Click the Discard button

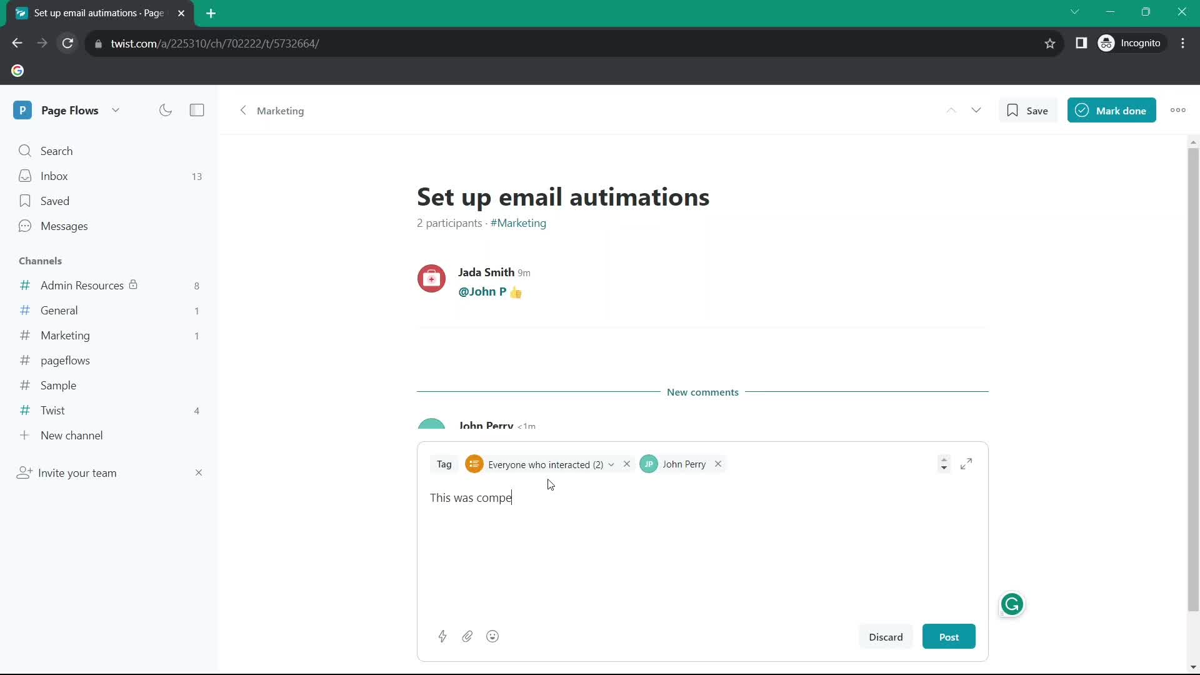pos(886,636)
